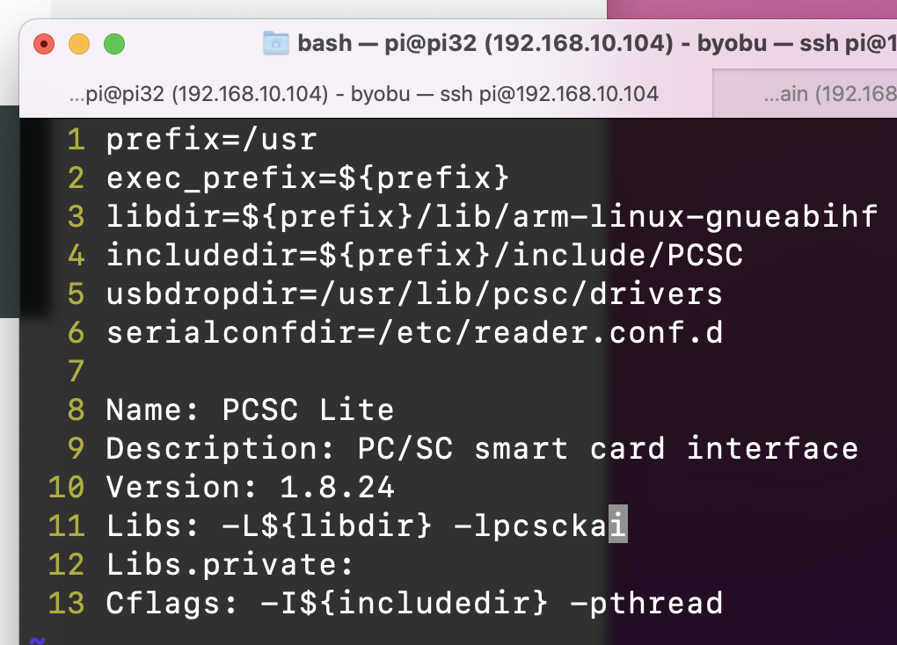Click the highlighted cursor on line 11

tap(618, 525)
